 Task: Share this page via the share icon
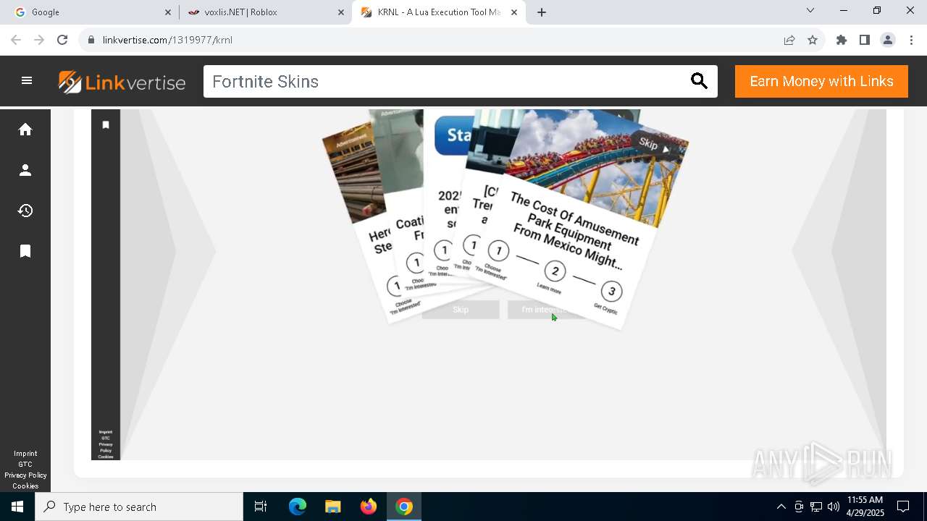(x=789, y=40)
